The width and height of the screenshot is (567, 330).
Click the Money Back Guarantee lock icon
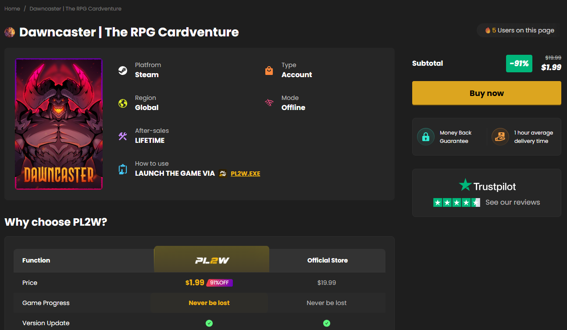[425, 137]
